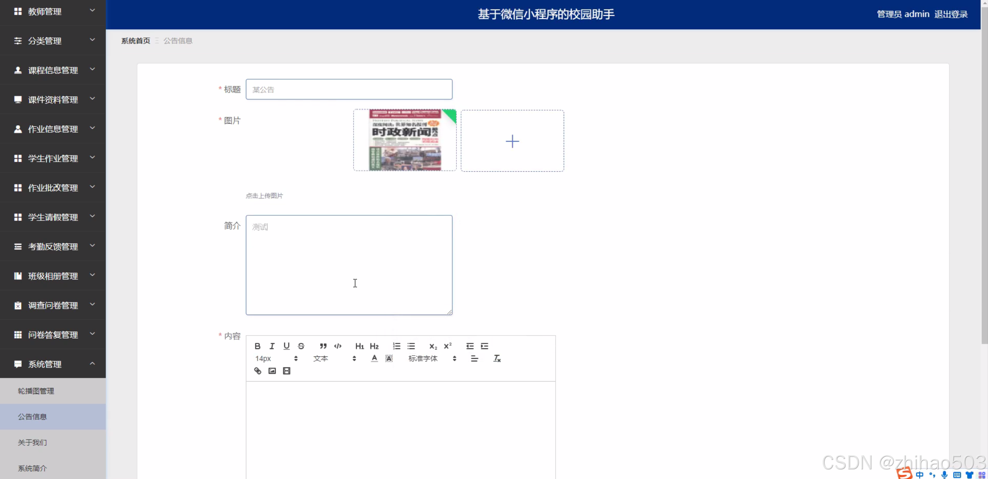The height and width of the screenshot is (479, 988).
Task: Click 退出登录 to log out
Action: coord(951,14)
